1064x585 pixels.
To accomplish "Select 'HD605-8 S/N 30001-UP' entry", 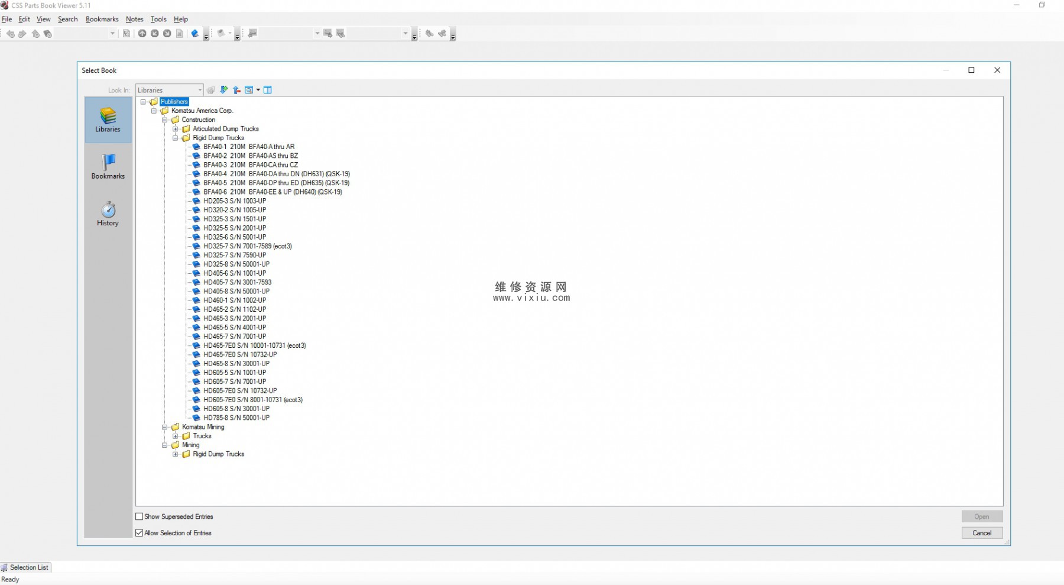I will (x=236, y=409).
